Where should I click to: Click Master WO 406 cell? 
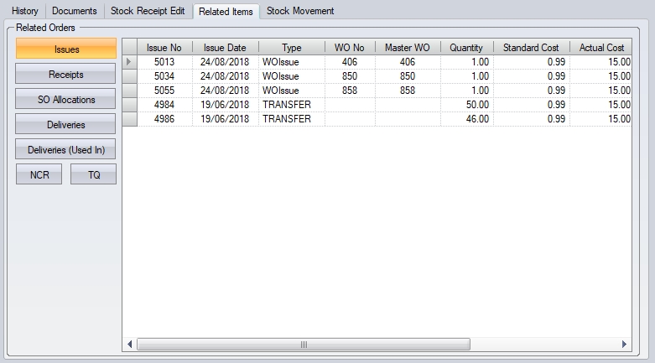(408, 62)
